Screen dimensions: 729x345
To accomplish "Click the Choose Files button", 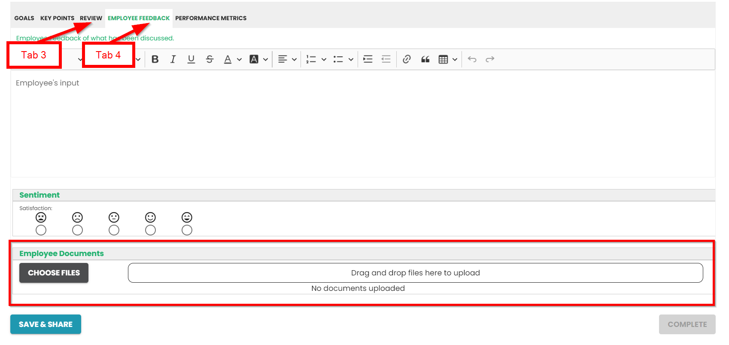I will coord(54,273).
